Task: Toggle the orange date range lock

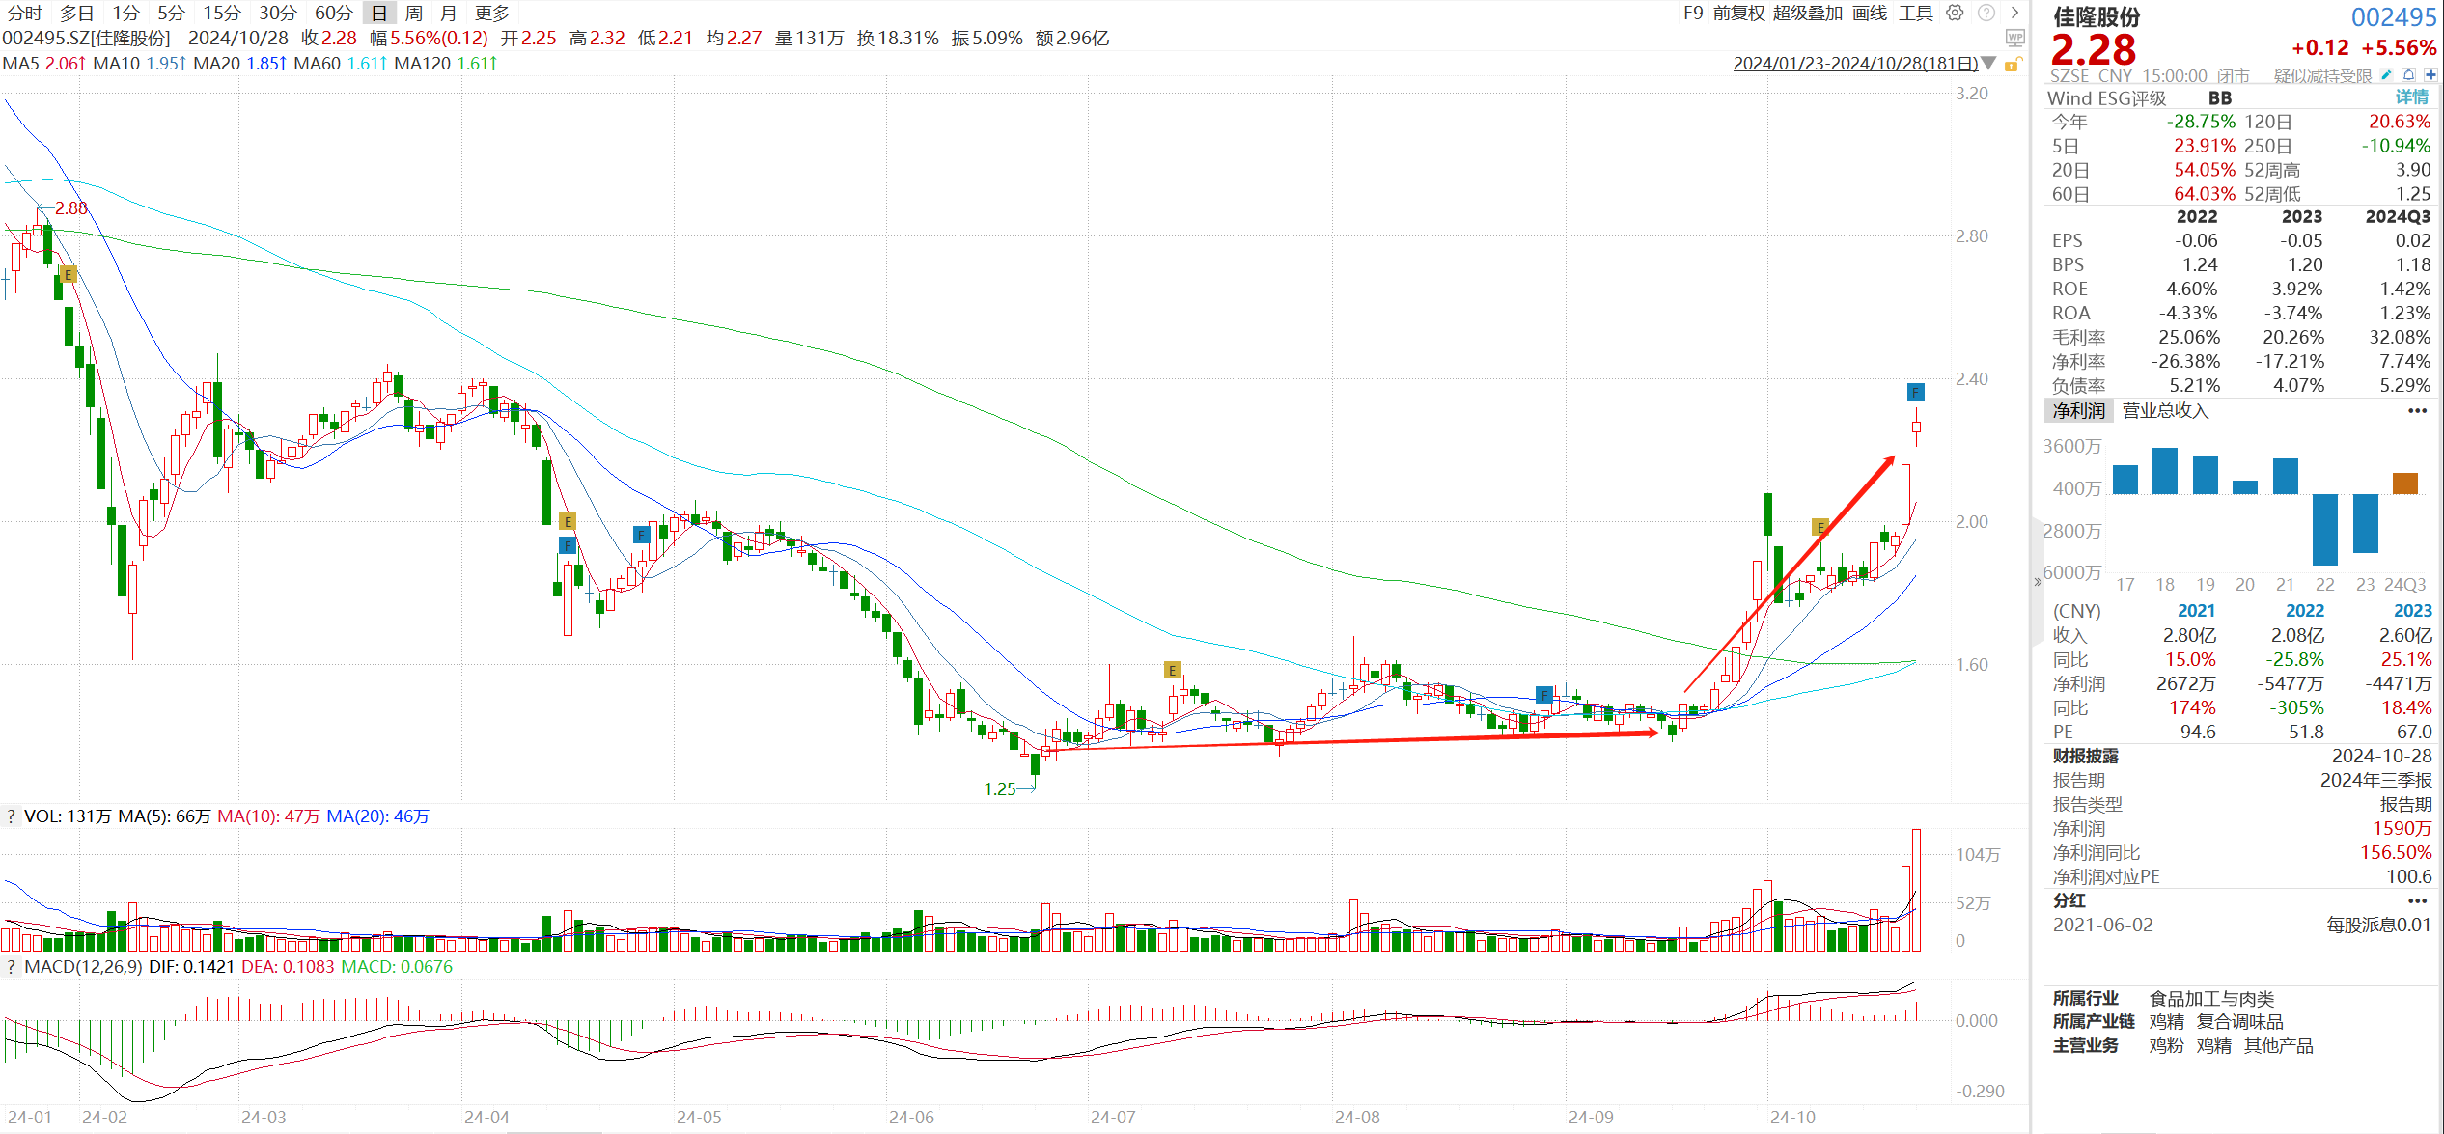Action: pyautogui.click(x=2013, y=65)
